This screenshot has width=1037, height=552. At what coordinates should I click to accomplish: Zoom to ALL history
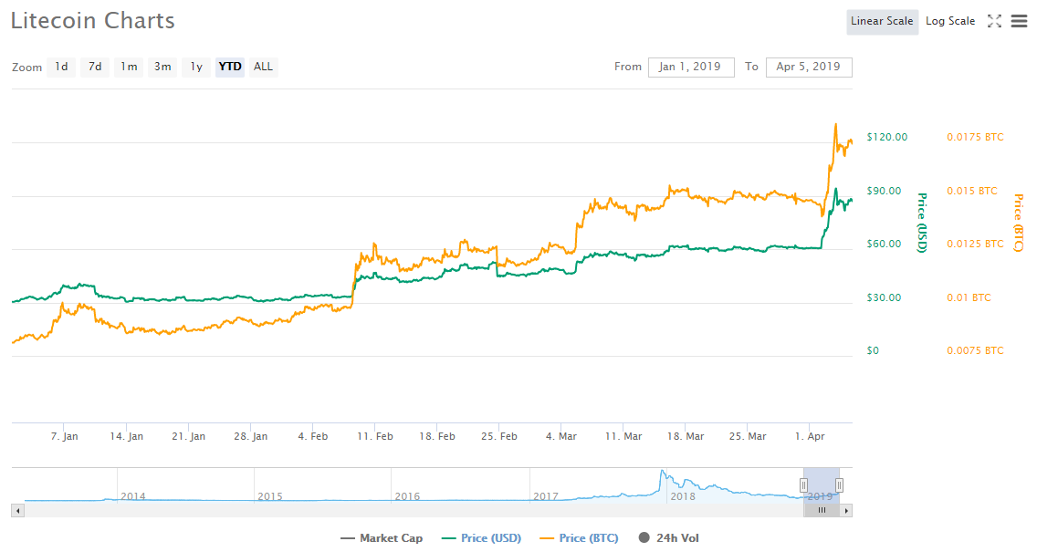click(x=263, y=67)
